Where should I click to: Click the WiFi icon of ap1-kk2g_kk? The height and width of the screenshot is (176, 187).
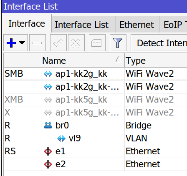pos(48,74)
